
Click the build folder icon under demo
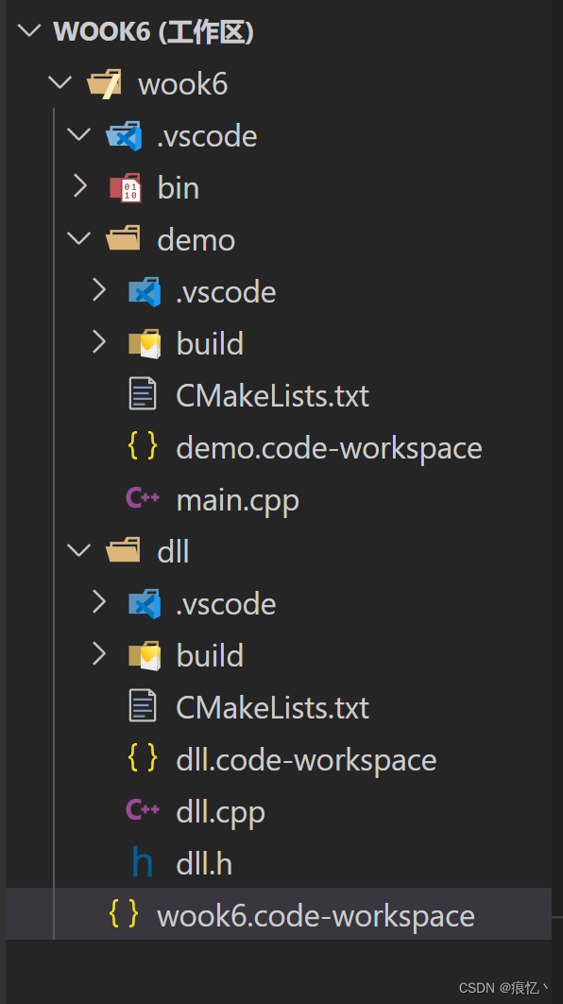click(x=144, y=343)
